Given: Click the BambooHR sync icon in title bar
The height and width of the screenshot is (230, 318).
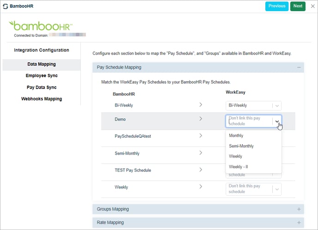Looking at the screenshot, I should tap(5, 6).
